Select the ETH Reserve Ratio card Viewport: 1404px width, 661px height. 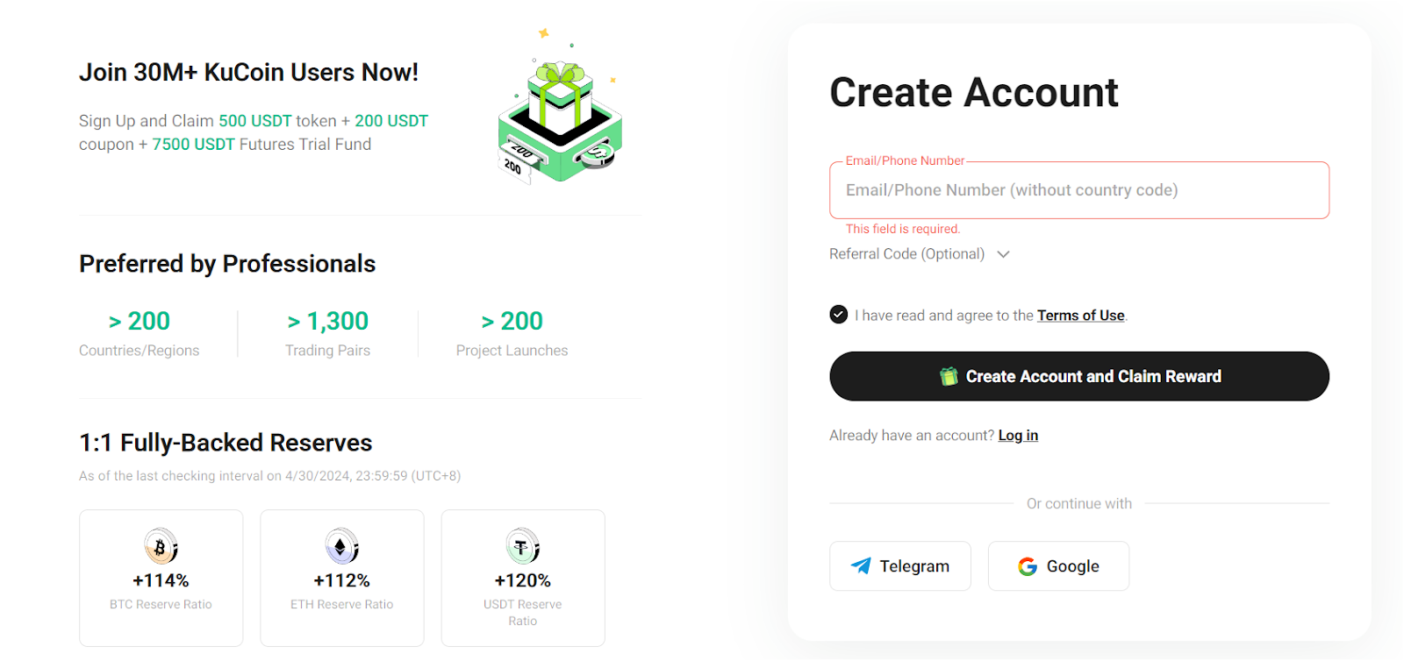pyautogui.click(x=342, y=578)
